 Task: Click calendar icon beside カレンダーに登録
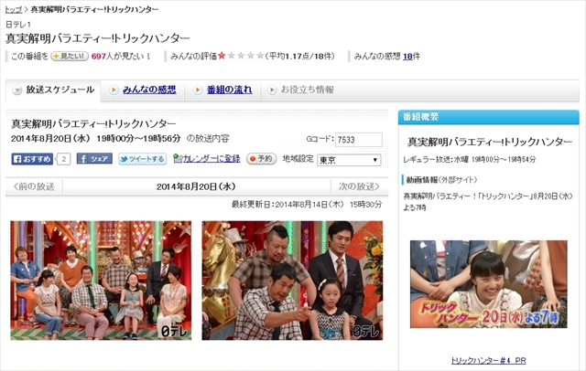(x=178, y=159)
